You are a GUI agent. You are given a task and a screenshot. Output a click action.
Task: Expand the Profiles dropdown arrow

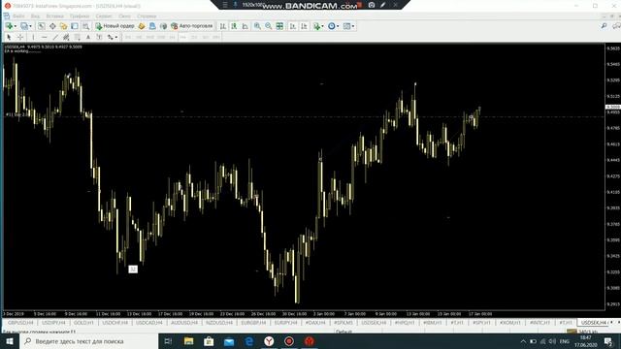30,26
